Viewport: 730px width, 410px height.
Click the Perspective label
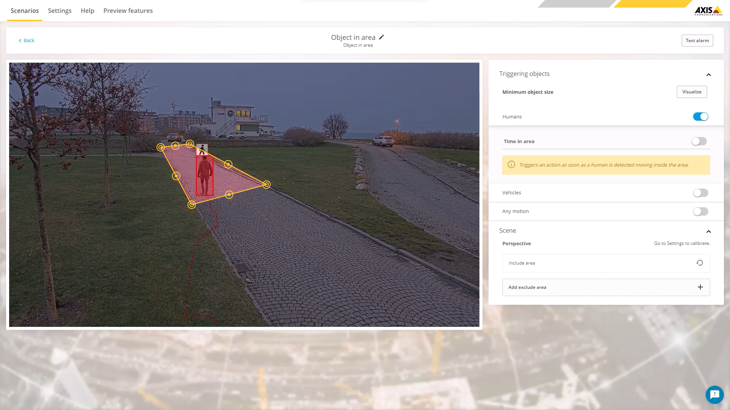click(517, 243)
